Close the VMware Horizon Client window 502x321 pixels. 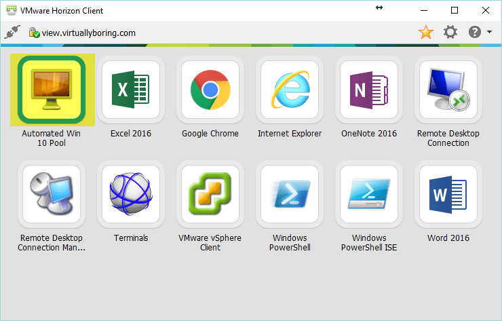(x=485, y=10)
